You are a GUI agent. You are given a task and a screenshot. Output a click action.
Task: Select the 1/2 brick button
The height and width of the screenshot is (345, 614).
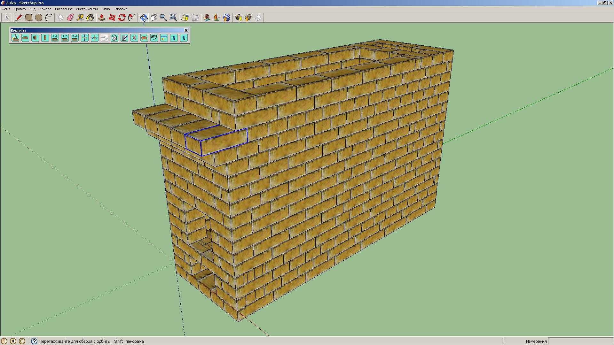coord(65,38)
